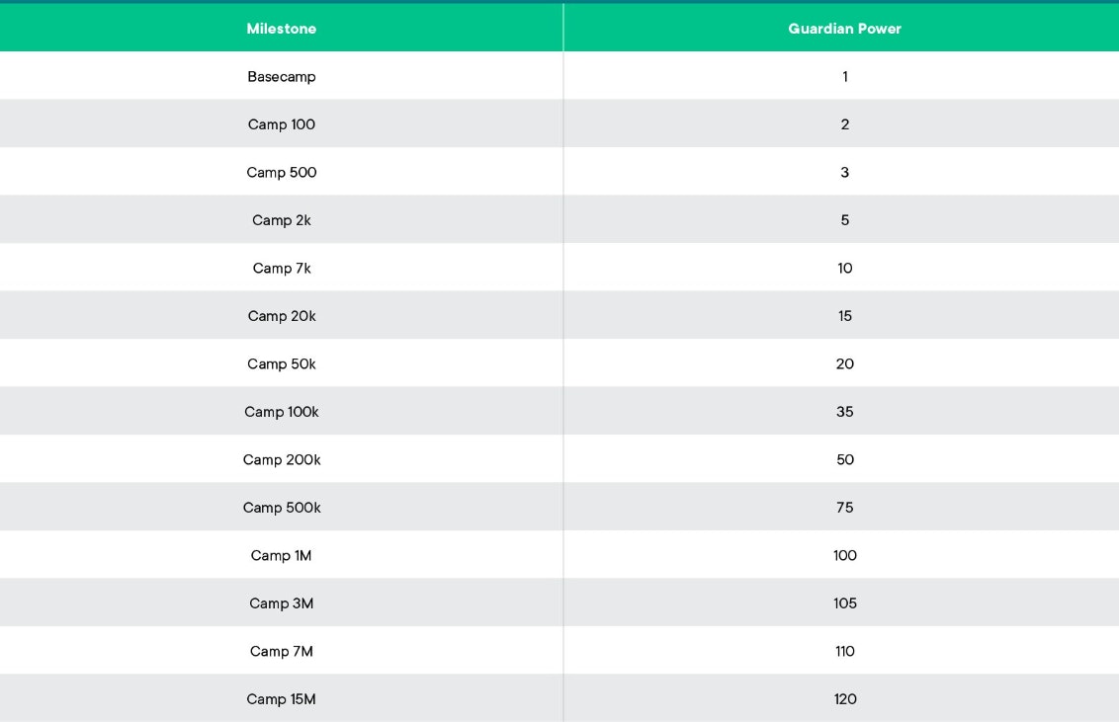1119x722 pixels.
Task: Select Basecamp's Guardian Power value 1
Action: click(x=844, y=76)
